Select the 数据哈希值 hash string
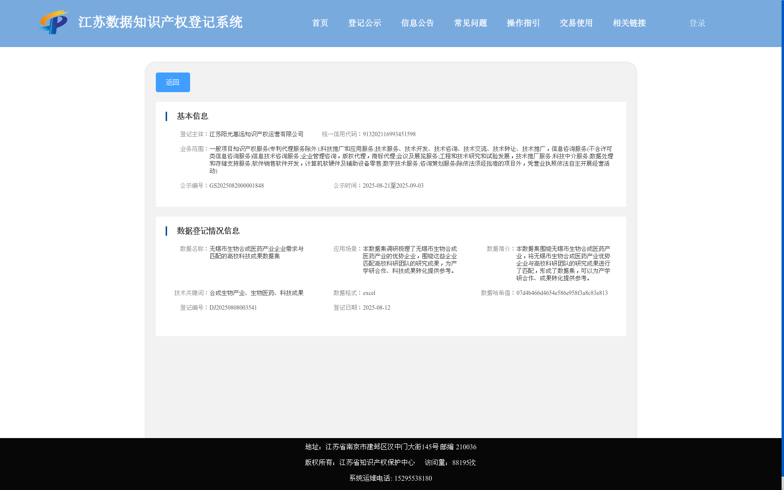 pos(562,293)
